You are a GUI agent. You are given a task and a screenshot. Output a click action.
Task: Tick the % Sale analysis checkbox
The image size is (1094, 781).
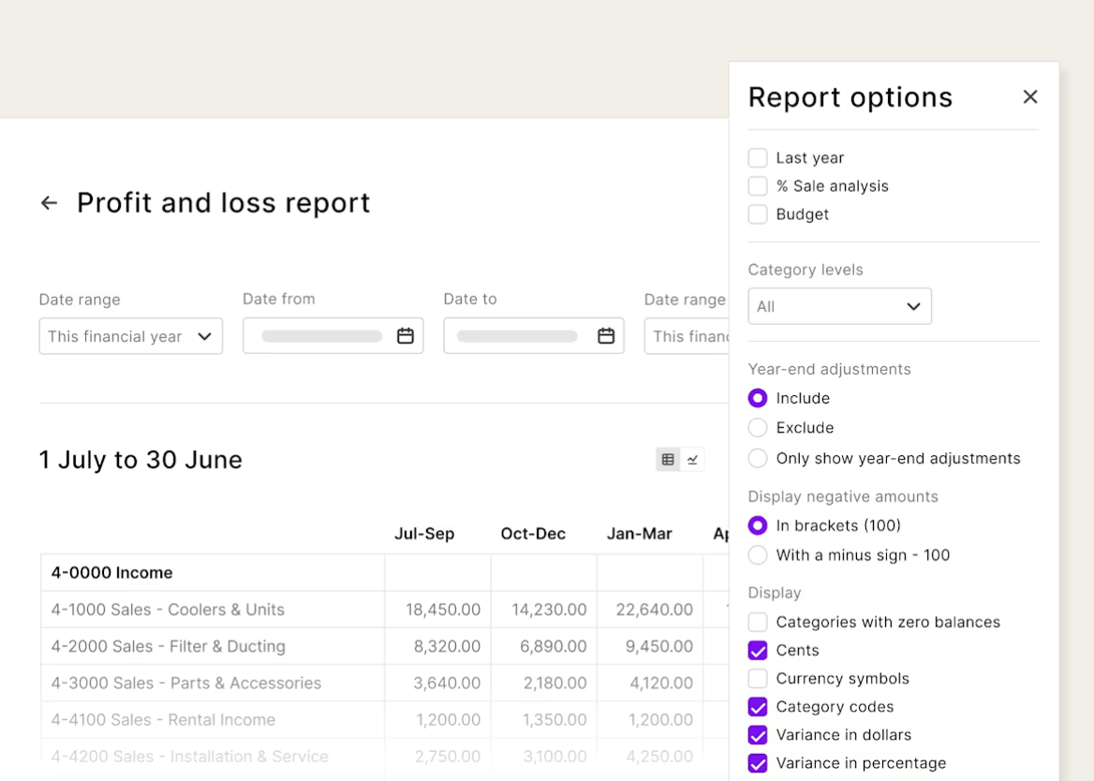click(758, 186)
